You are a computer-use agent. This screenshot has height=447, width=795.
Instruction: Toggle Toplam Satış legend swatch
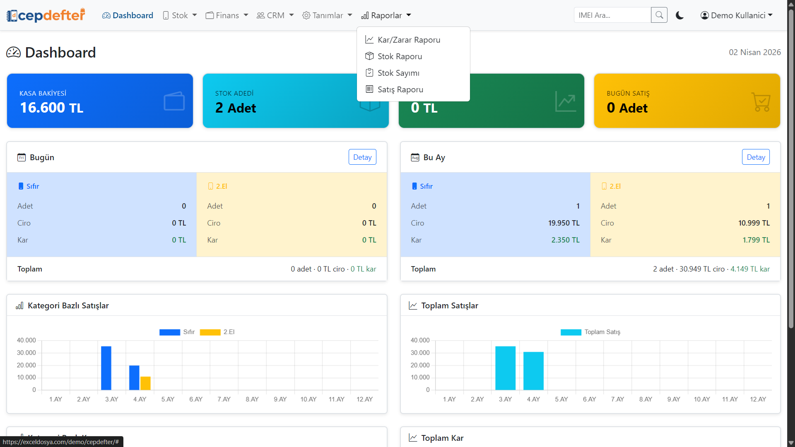coord(571,332)
